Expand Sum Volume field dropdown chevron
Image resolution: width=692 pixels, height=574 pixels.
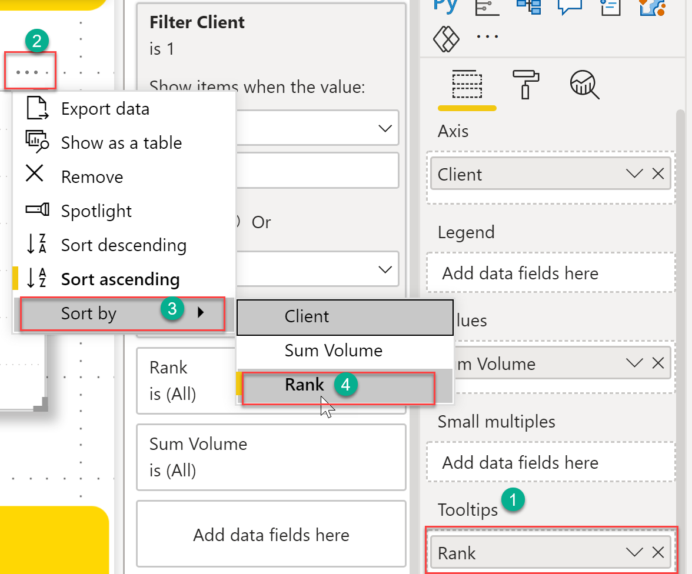click(x=634, y=363)
